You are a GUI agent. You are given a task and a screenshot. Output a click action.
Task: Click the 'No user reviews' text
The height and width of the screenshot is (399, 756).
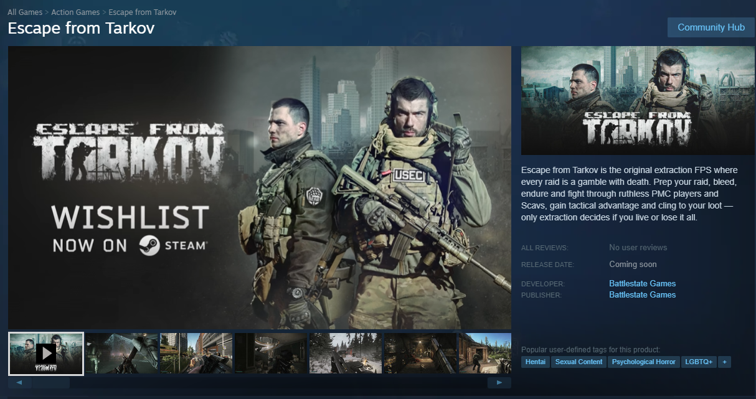point(638,247)
